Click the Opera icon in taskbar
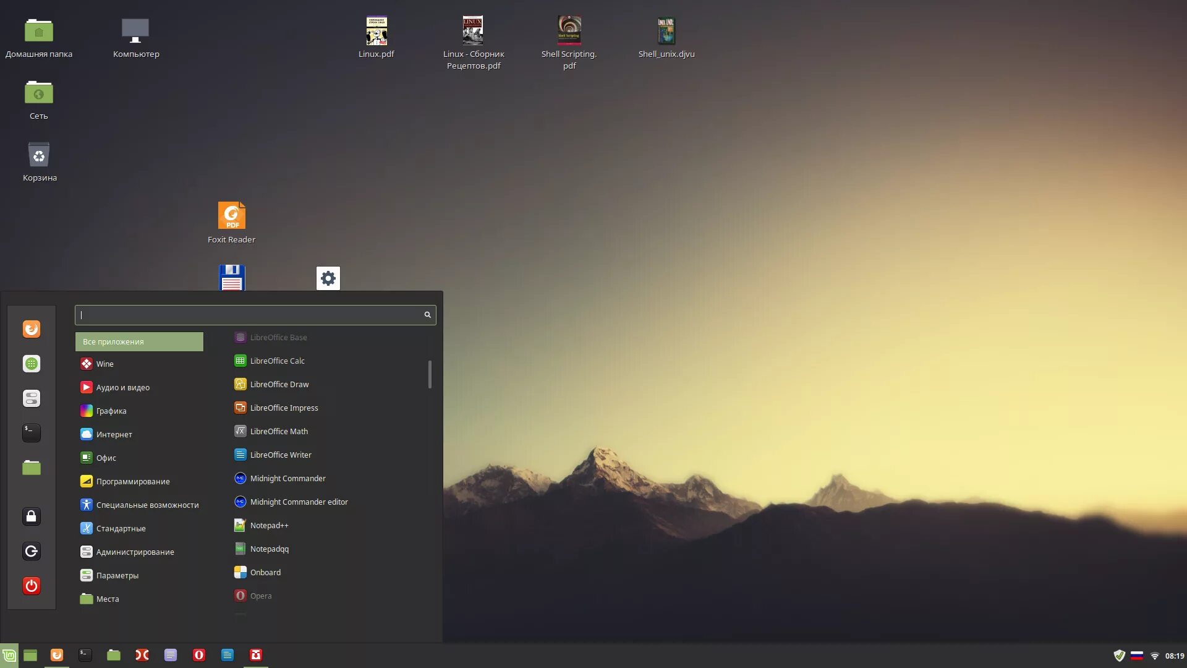This screenshot has width=1187, height=668. click(198, 655)
